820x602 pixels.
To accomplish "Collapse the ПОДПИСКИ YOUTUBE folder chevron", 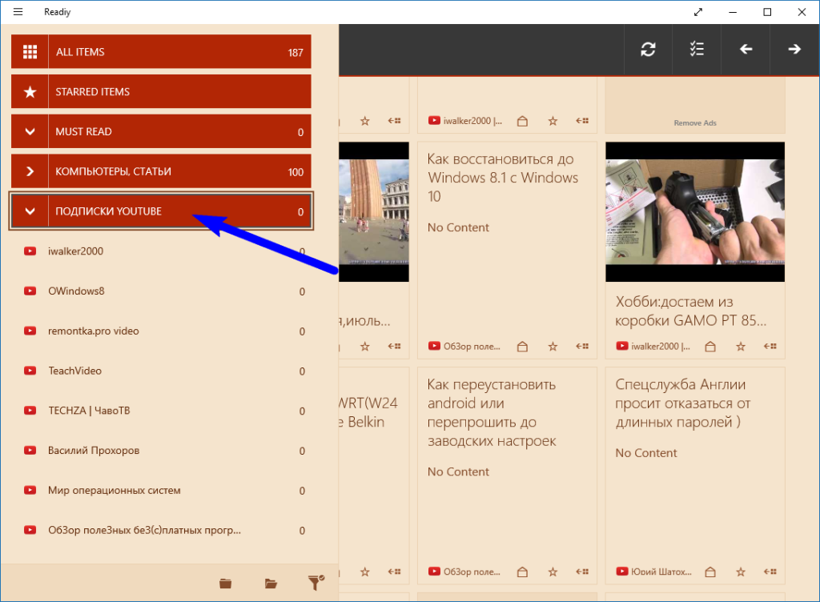I will [x=30, y=211].
